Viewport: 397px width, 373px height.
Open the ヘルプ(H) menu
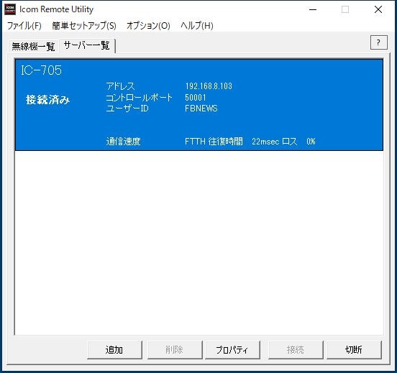point(197,26)
